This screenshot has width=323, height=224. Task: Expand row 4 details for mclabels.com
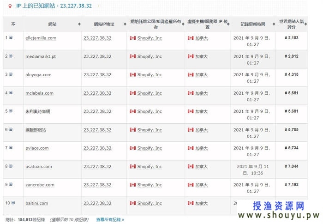point(11,93)
